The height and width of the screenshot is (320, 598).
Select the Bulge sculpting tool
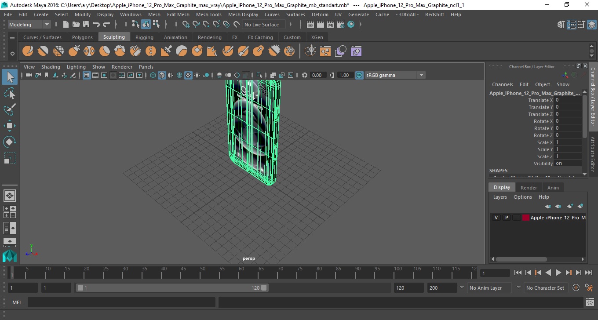259,51
